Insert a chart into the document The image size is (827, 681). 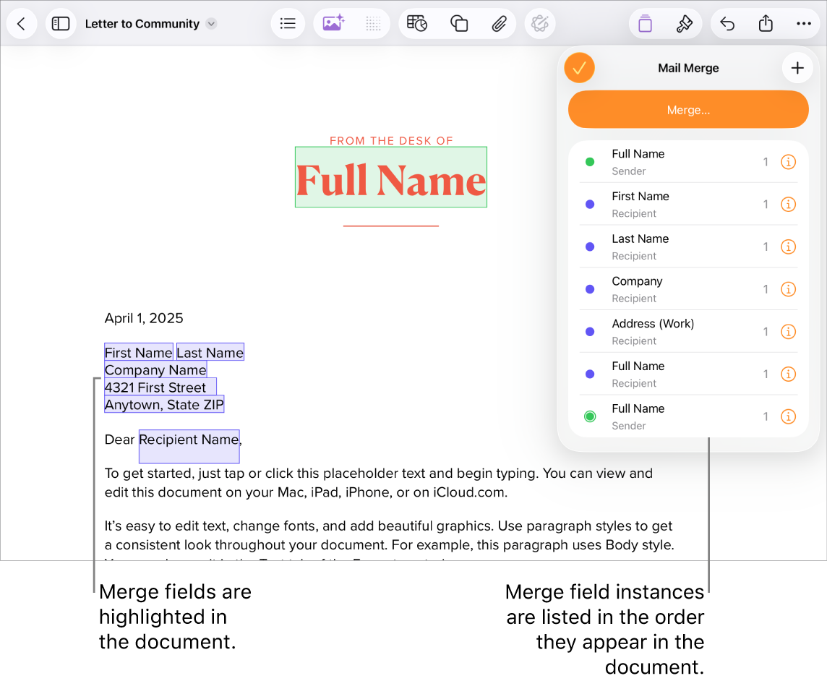(417, 23)
